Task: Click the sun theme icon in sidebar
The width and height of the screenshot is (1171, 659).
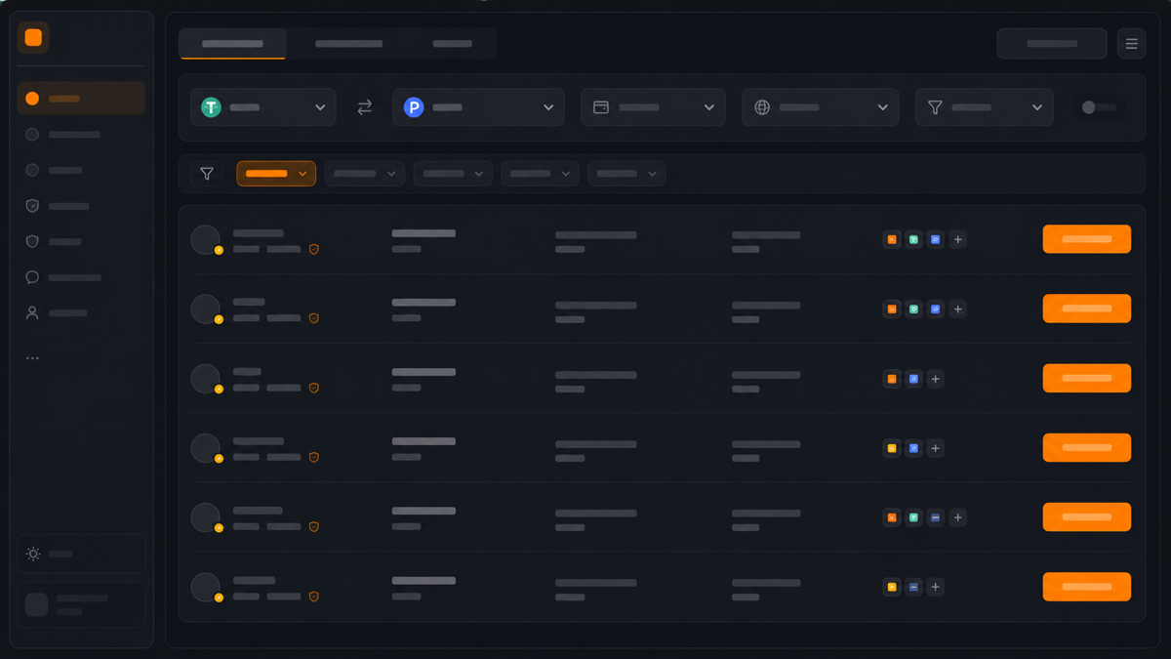Action: coord(33,554)
